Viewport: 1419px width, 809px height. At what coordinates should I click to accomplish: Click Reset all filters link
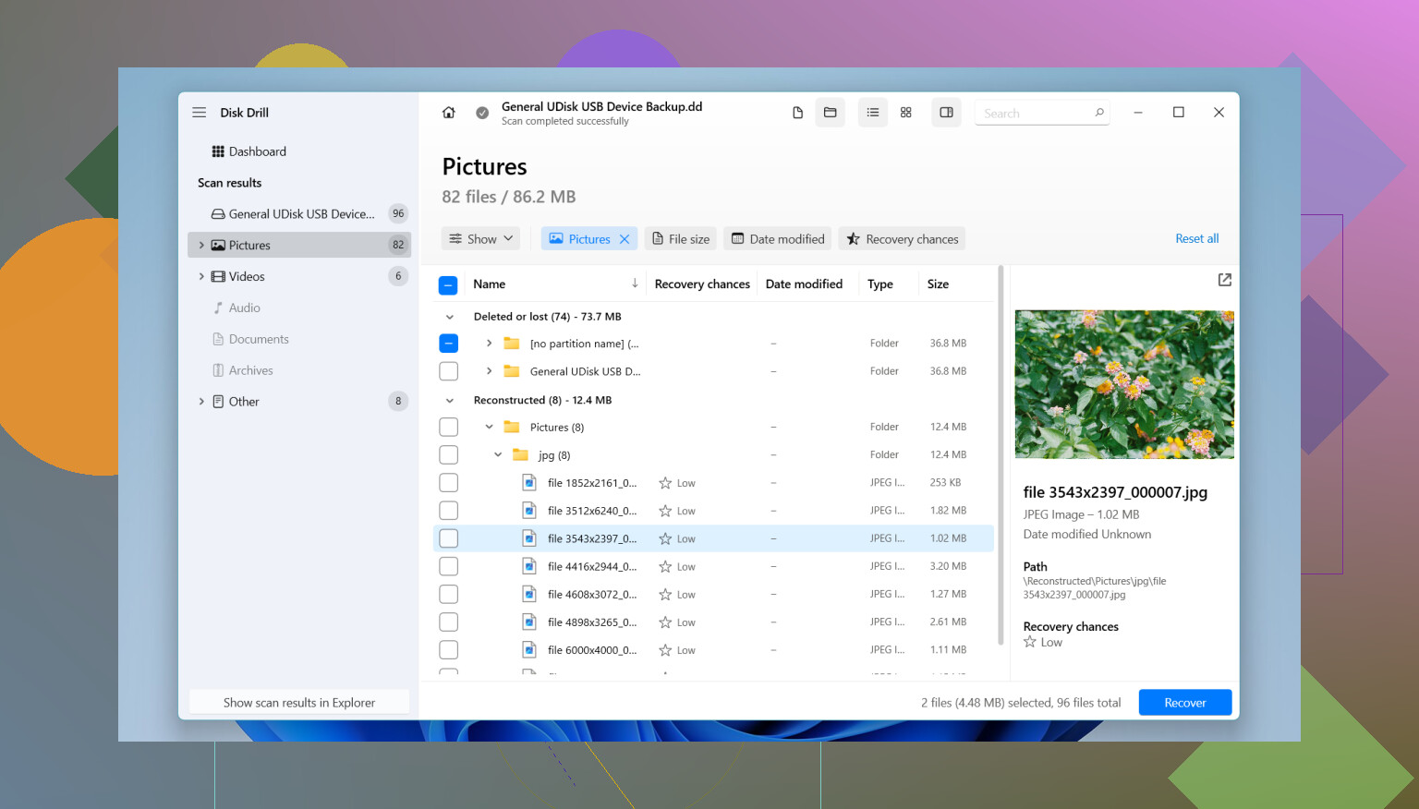(1197, 238)
